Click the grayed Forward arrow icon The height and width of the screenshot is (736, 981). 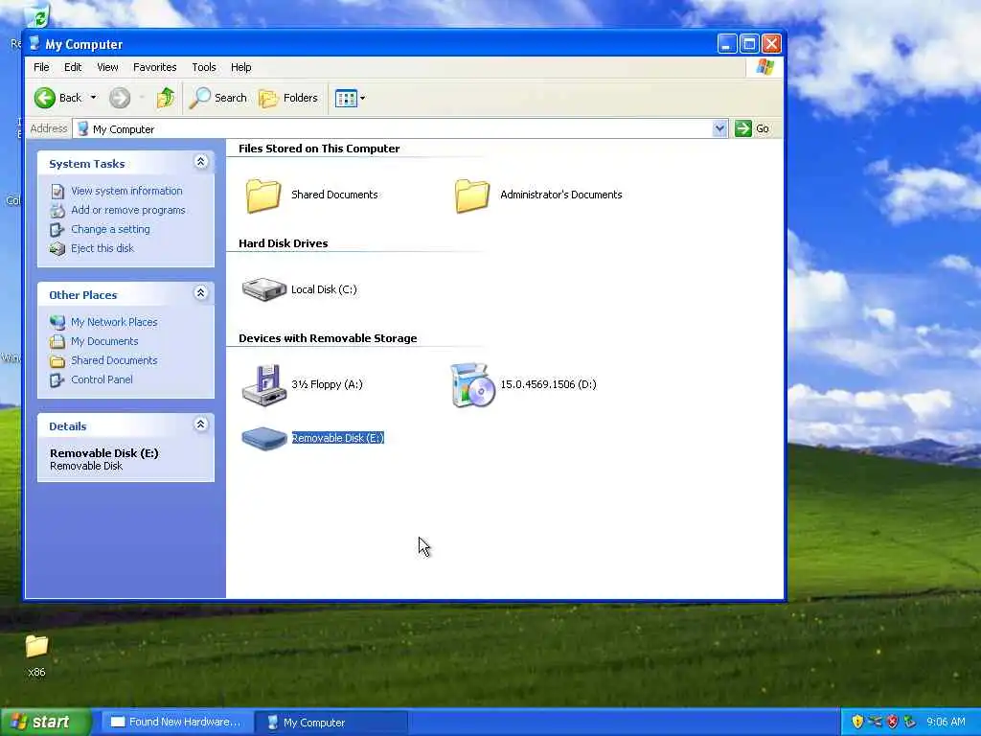[120, 98]
